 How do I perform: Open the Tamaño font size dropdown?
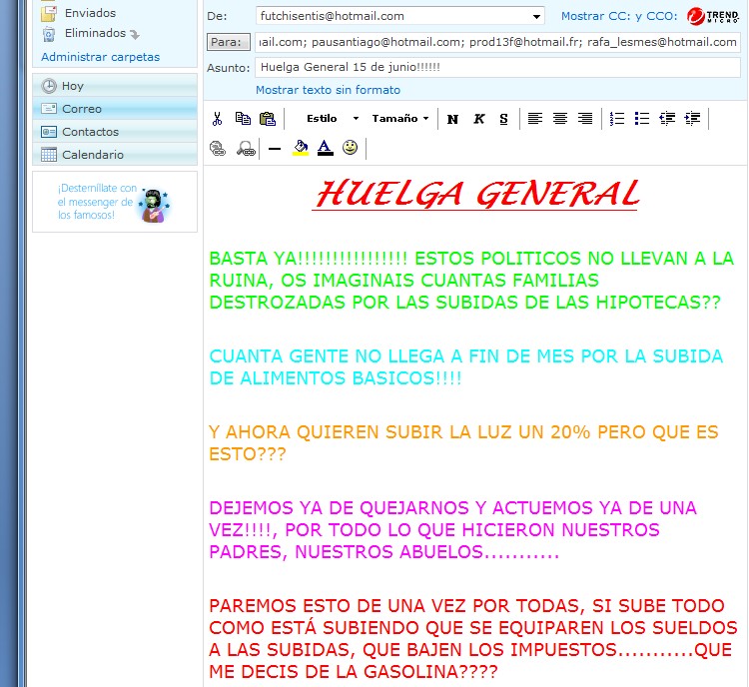tap(399, 118)
